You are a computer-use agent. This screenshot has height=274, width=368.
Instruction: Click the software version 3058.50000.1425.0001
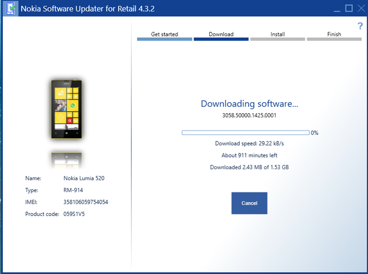(x=249, y=116)
